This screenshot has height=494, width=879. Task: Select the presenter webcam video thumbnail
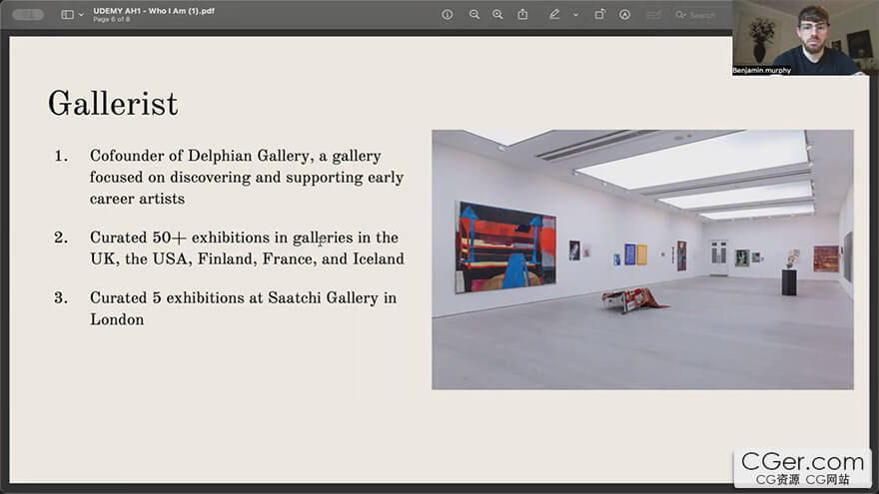804,37
